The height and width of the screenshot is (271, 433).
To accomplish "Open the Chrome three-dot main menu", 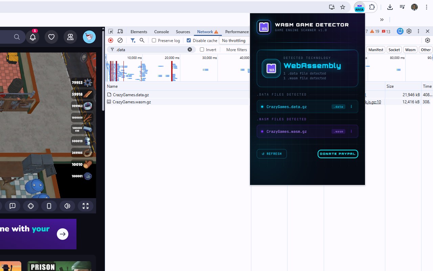I will pyautogui.click(x=427, y=7).
